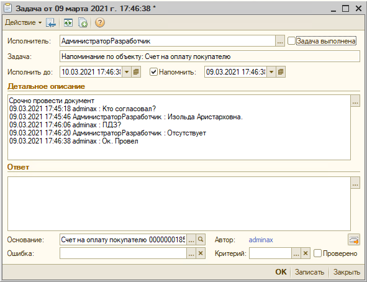The image size is (367, 282).
Task: Expand the Исполнить до date dropdown arrow
Action: point(127,72)
